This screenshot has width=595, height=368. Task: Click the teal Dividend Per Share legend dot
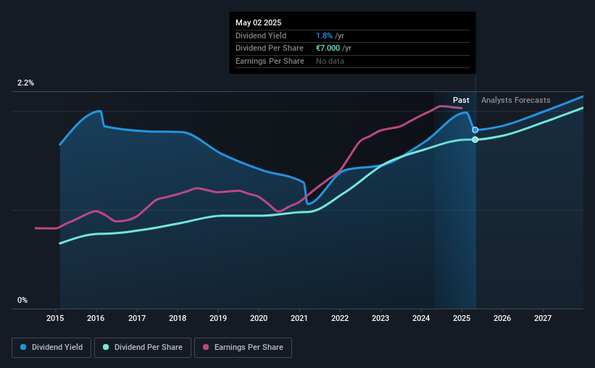[106, 347]
